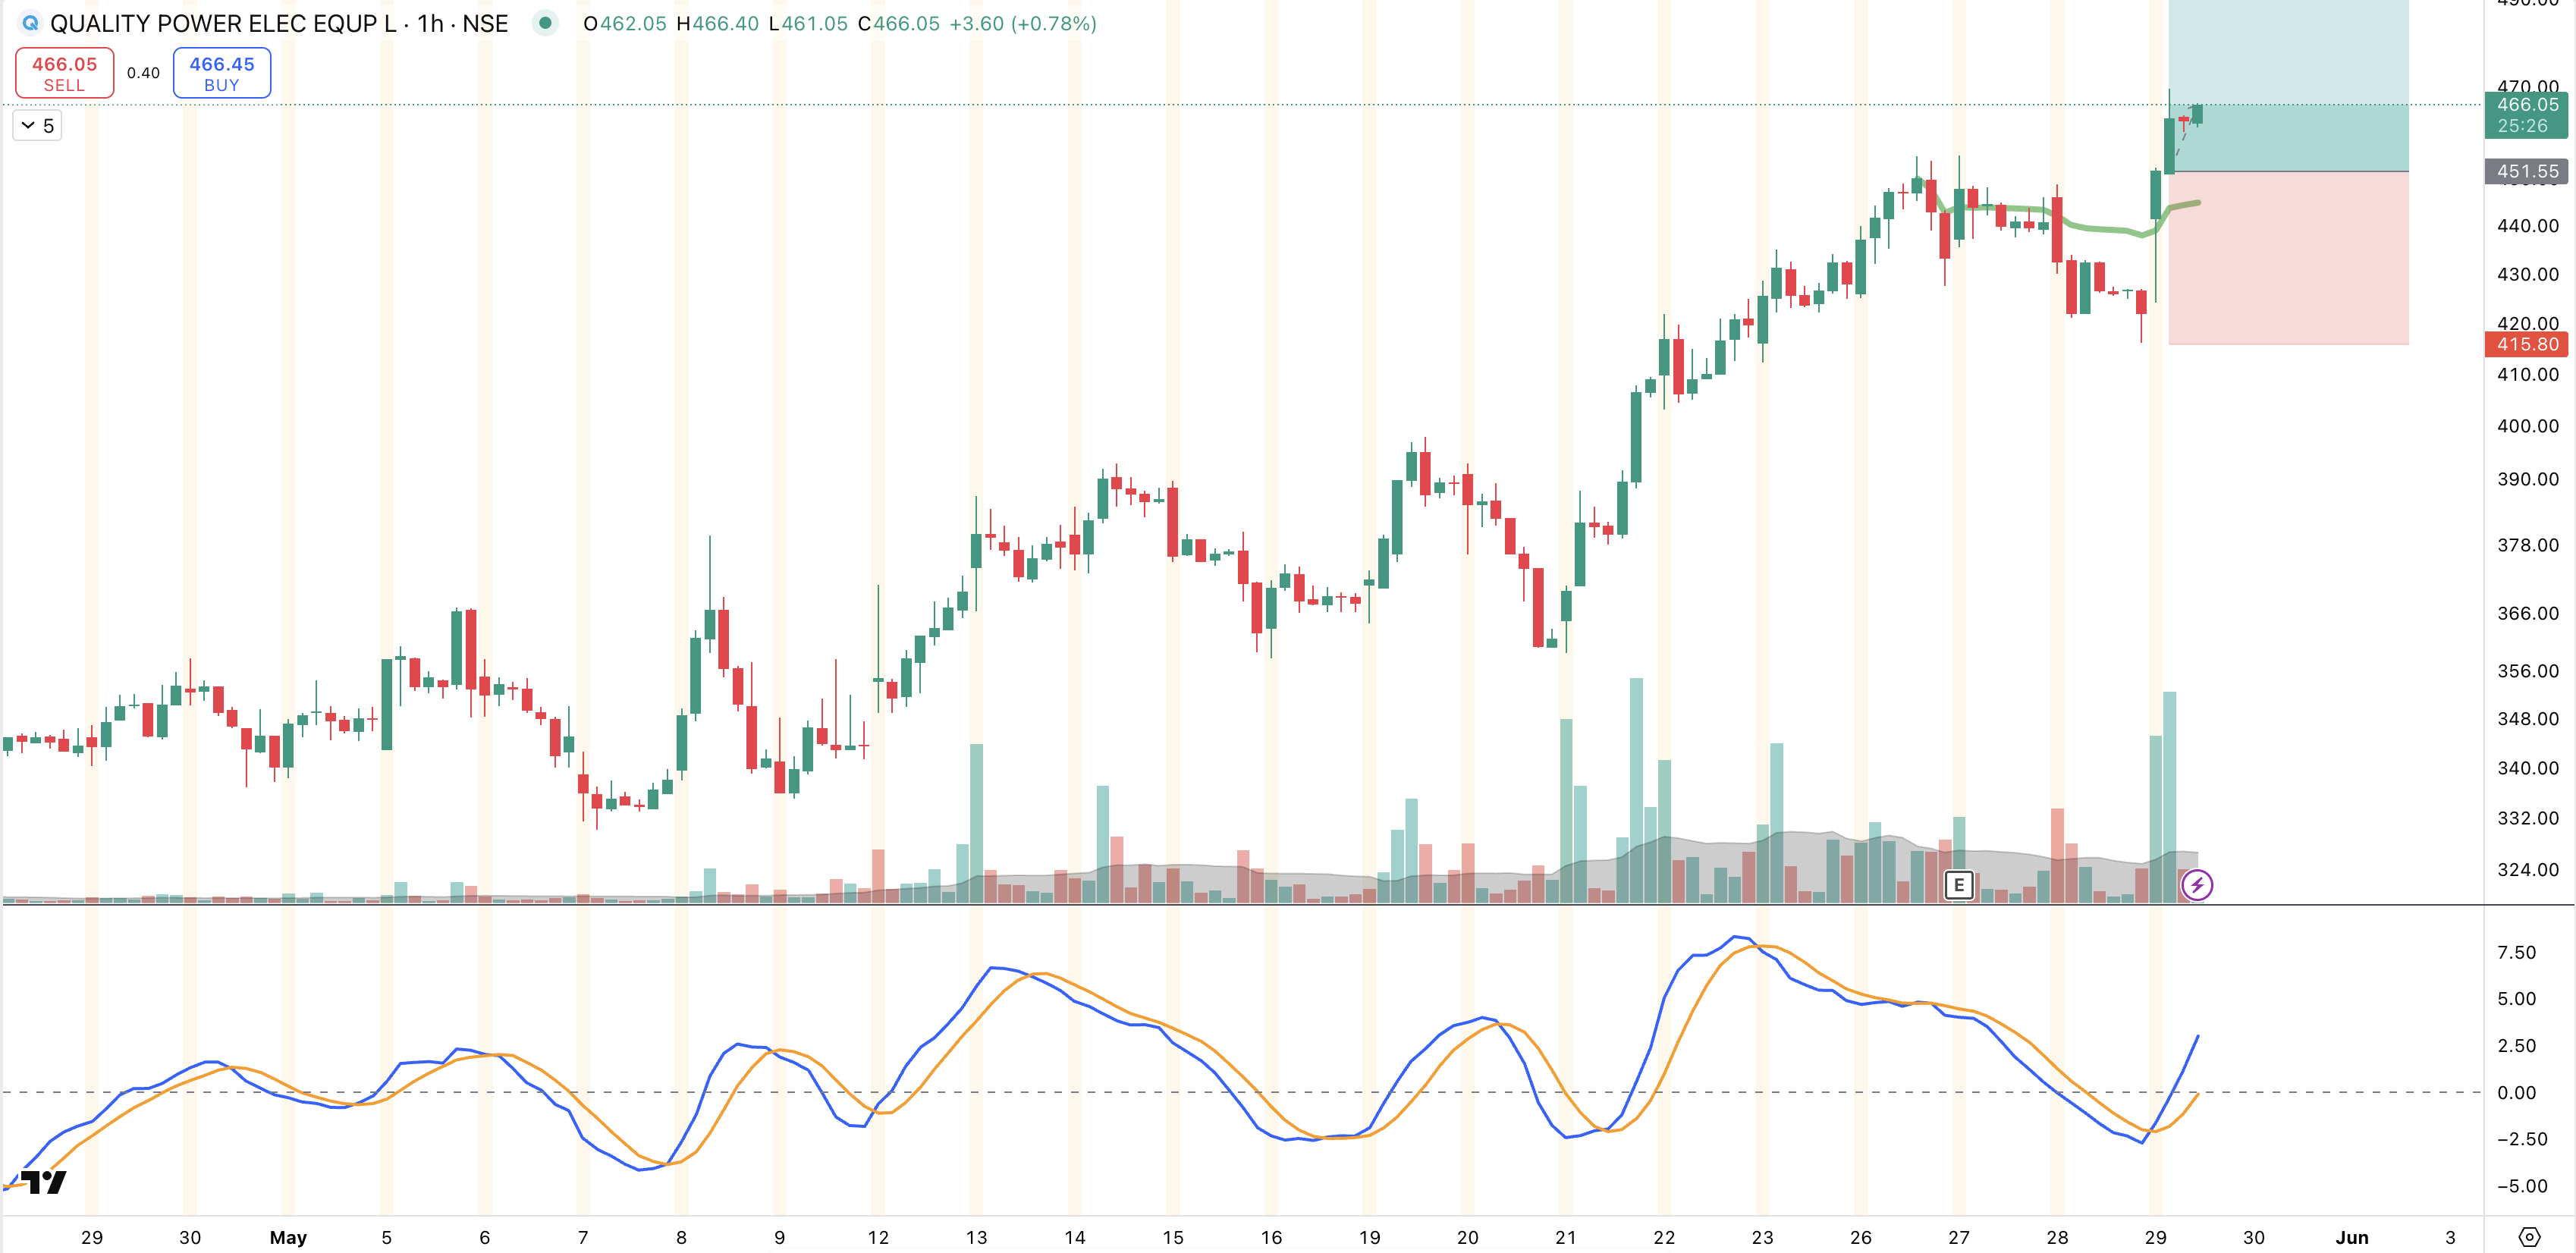Select the red stop-loss zone of the long position
Image resolution: width=2576 pixels, height=1253 pixels.
[2288, 258]
